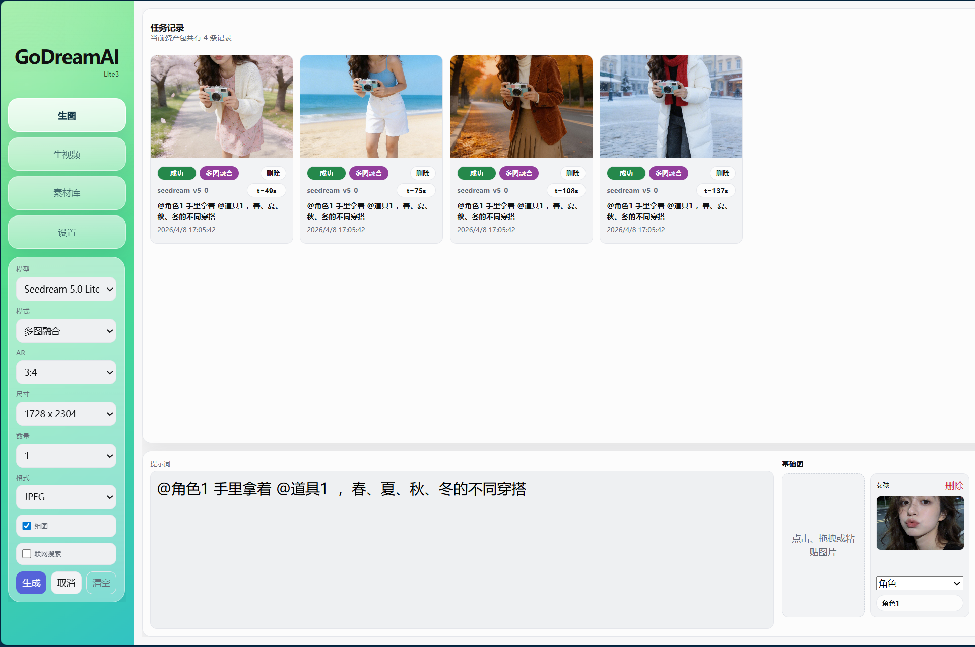975x647 pixels.
Task: Open the spring cherry blossom result thumbnail
Action: click(x=222, y=107)
